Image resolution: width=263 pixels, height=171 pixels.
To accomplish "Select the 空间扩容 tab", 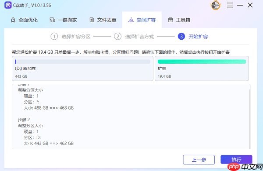I will [x=142, y=20].
